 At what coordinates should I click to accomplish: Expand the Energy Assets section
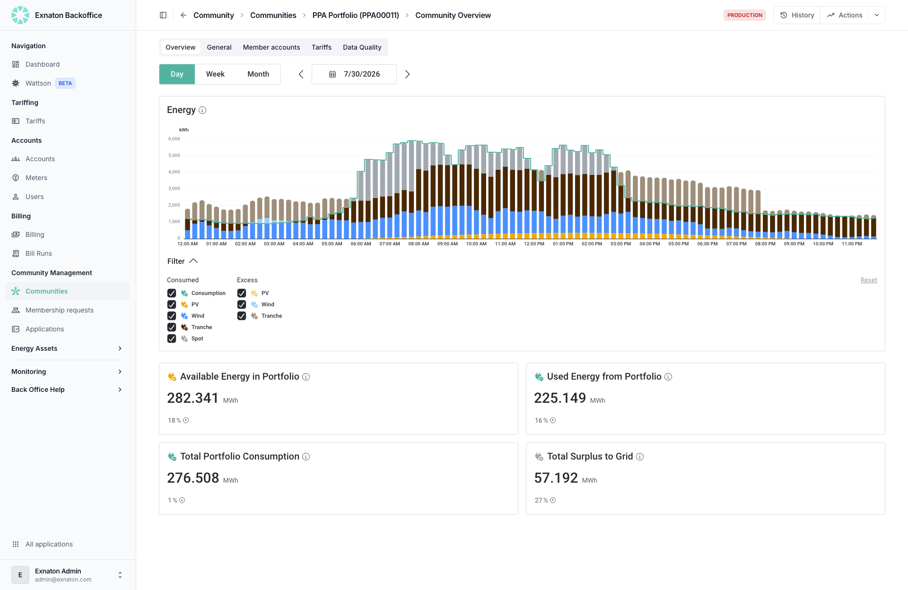click(x=67, y=348)
